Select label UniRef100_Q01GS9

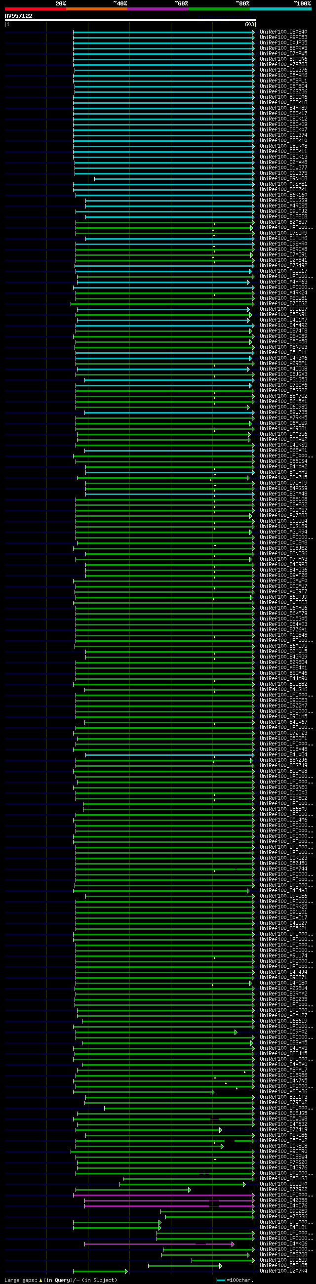pyautogui.click(x=283, y=201)
